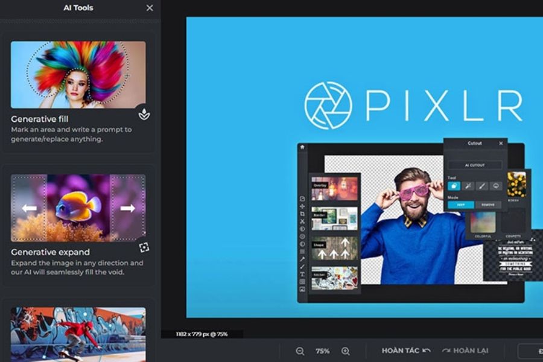Screen dimensions: 543x362
Task: Open the Generative expand fish thumbnail
Action: click(78, 208)
